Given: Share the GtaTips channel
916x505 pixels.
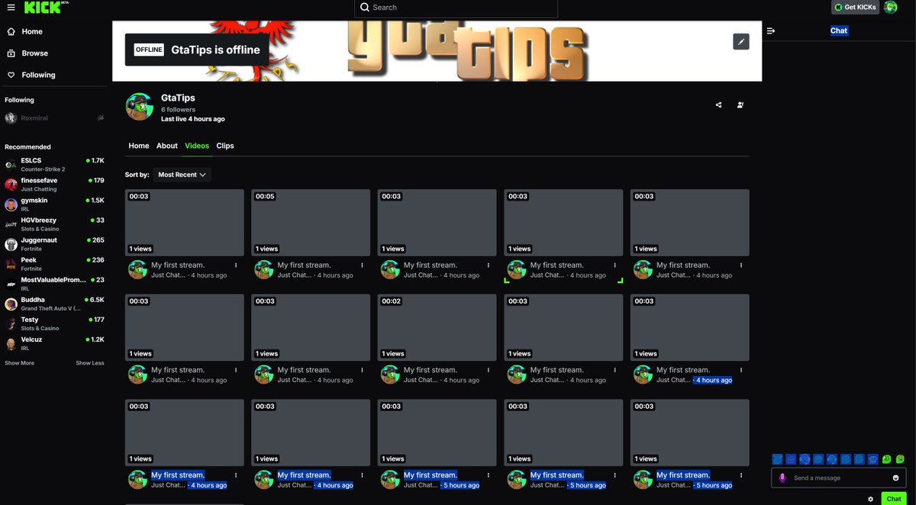Looking at the screenshot, I should click(x=719, y=105).
